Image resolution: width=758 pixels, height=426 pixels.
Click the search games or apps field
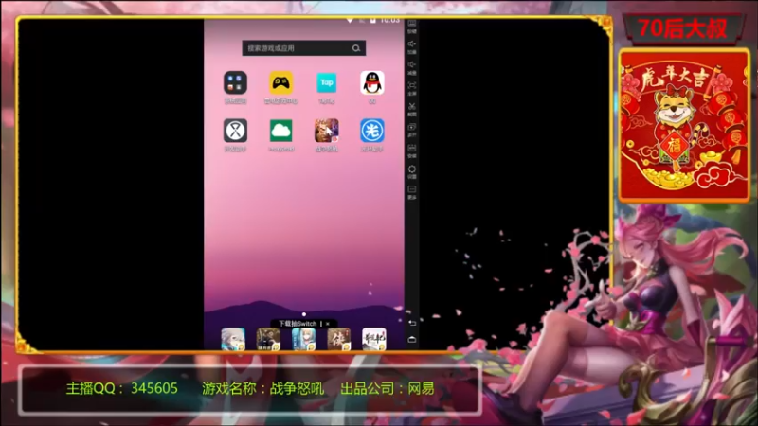click(303, 48)
